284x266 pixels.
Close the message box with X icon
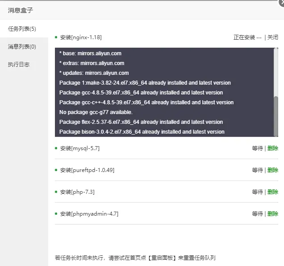point(282,3)
